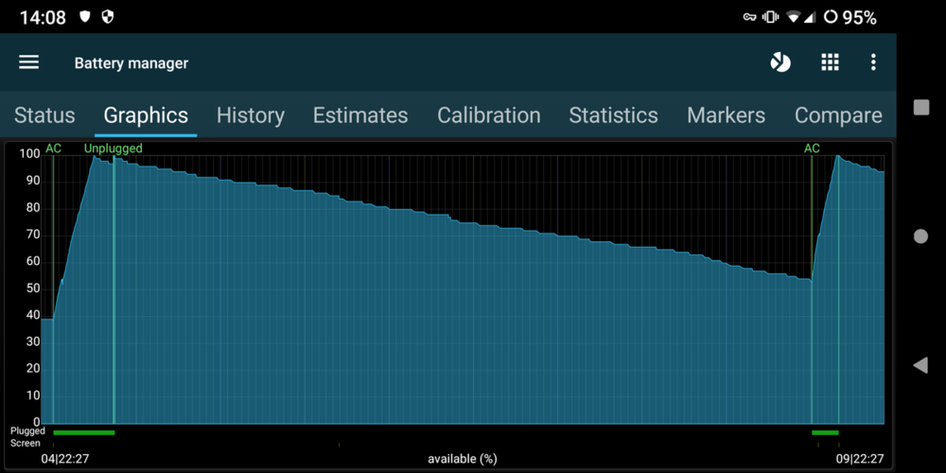Go to the Estimates tab
This screenshot has width=946, height=473.
pos(360,115)
